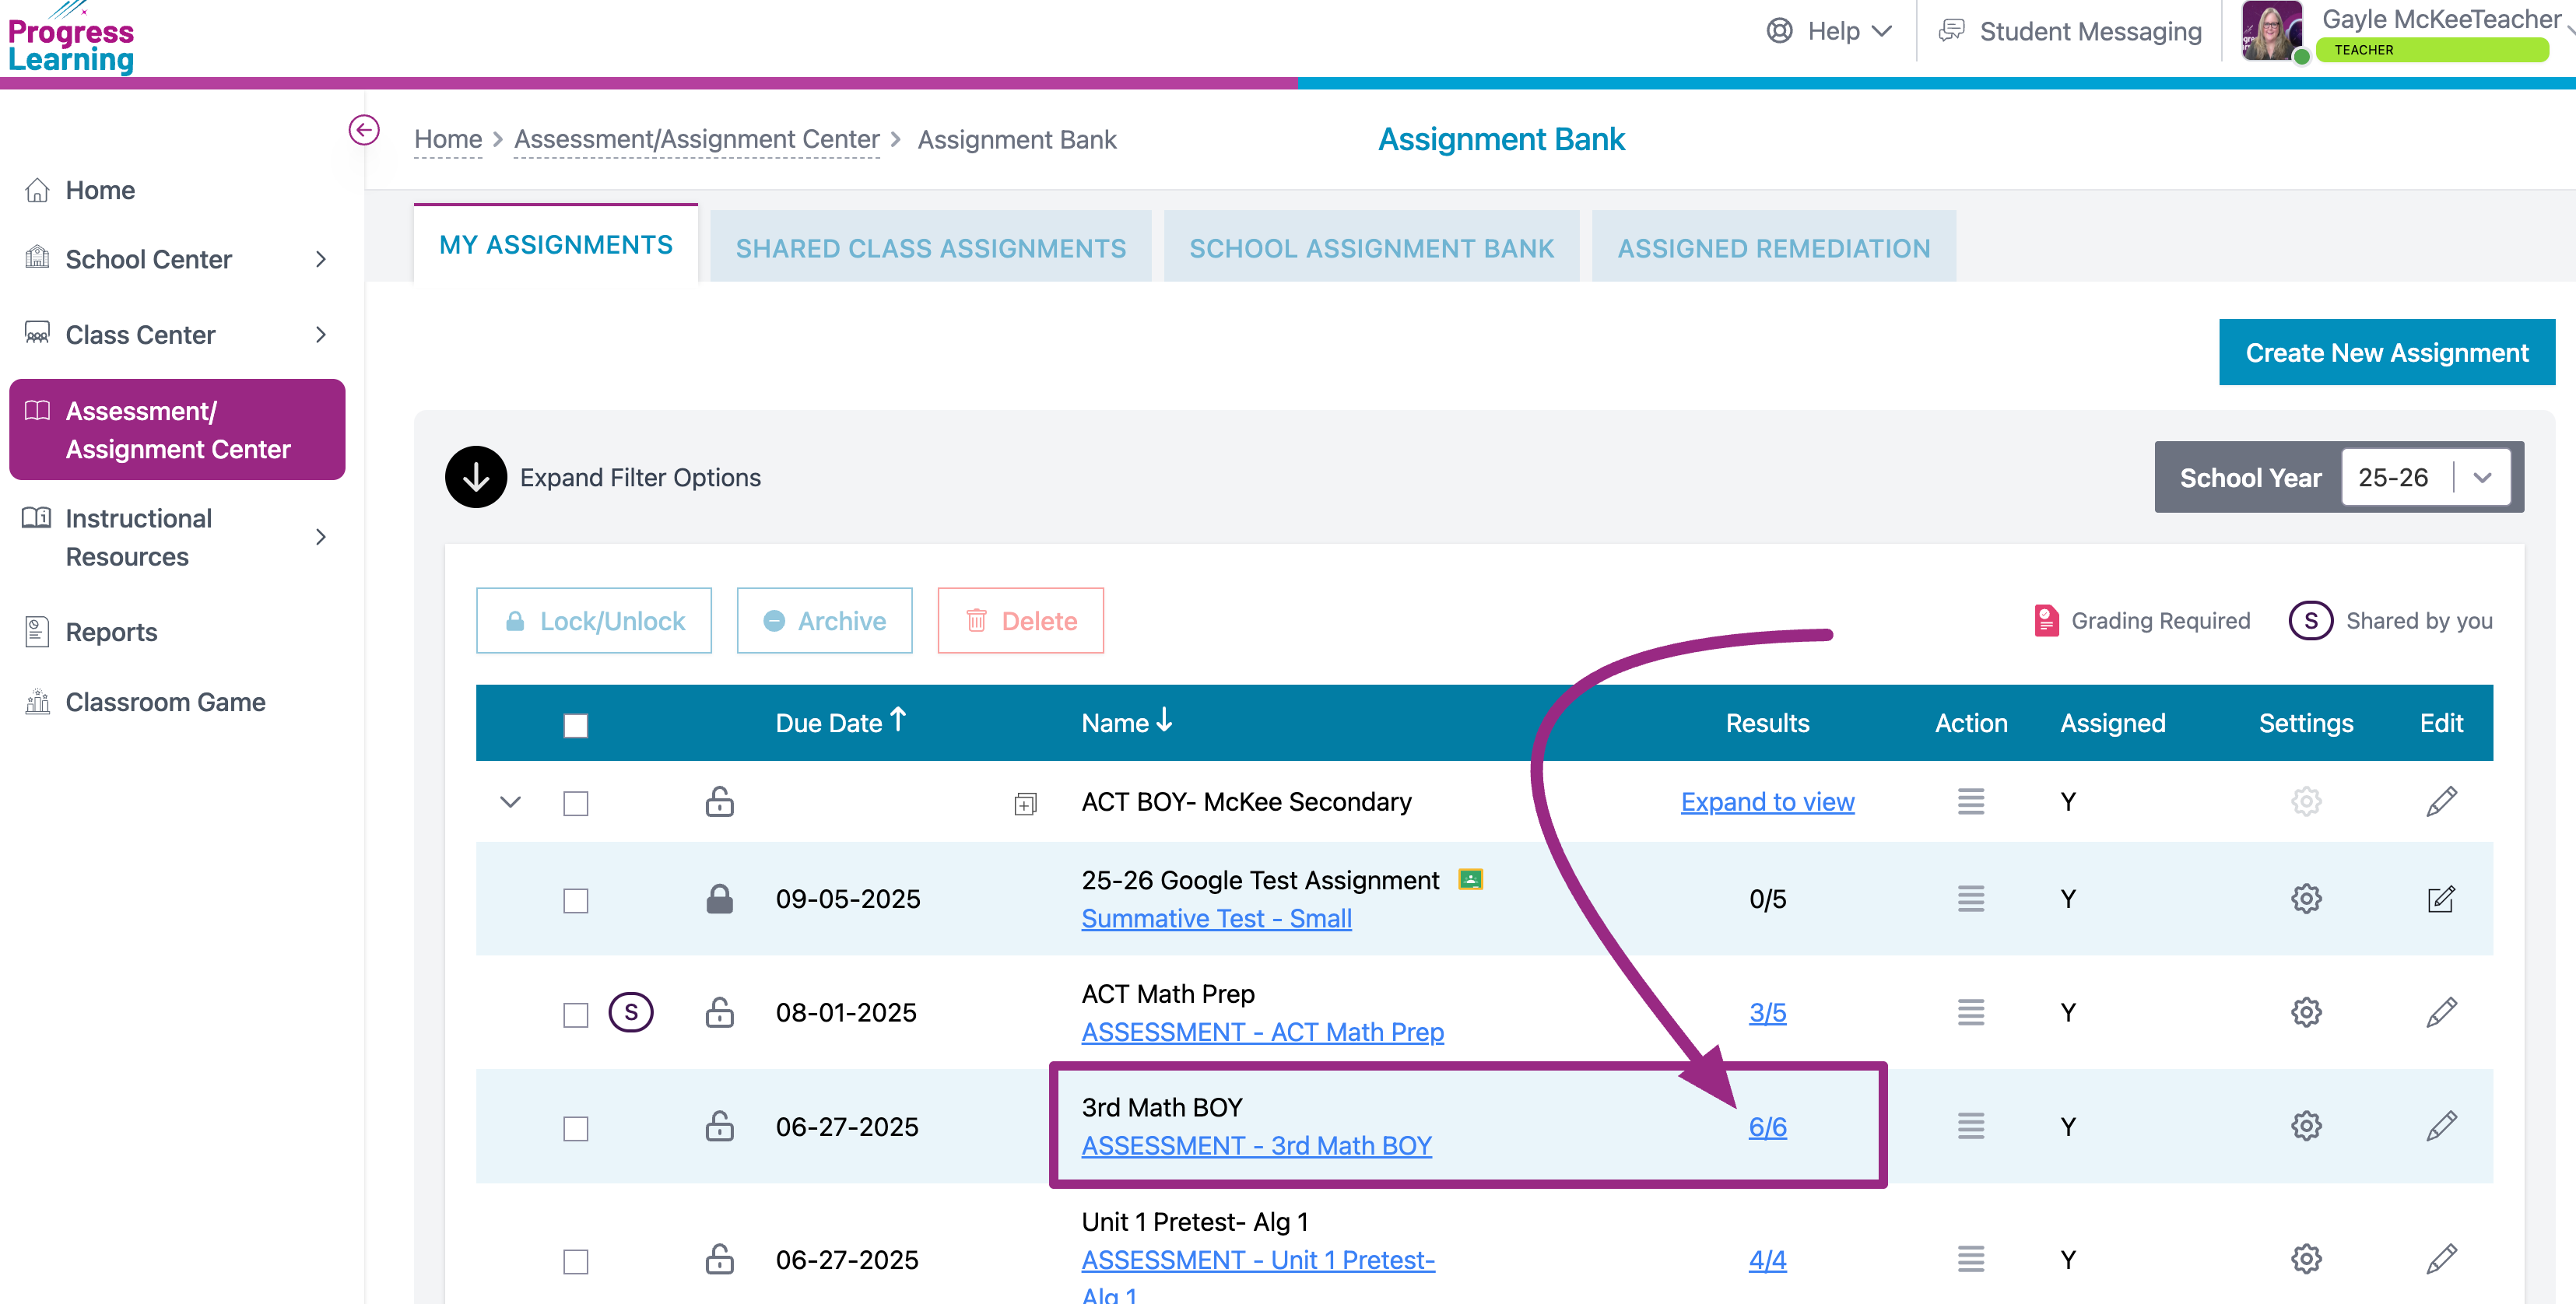
Task: Click Expand to view results link
Action: click(1767, 802)
